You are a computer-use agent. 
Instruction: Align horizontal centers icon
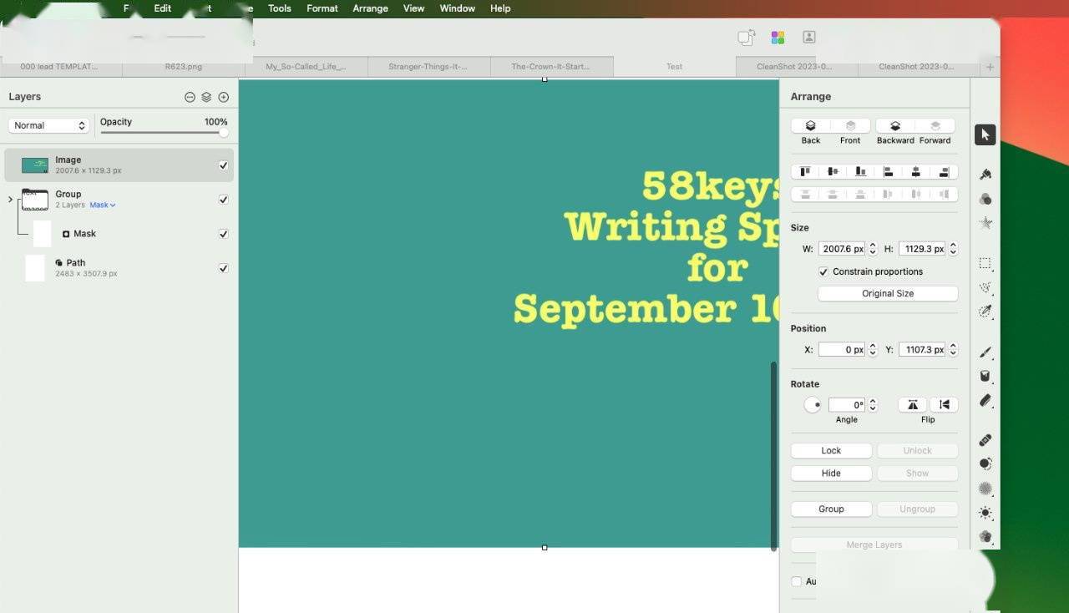916,172
